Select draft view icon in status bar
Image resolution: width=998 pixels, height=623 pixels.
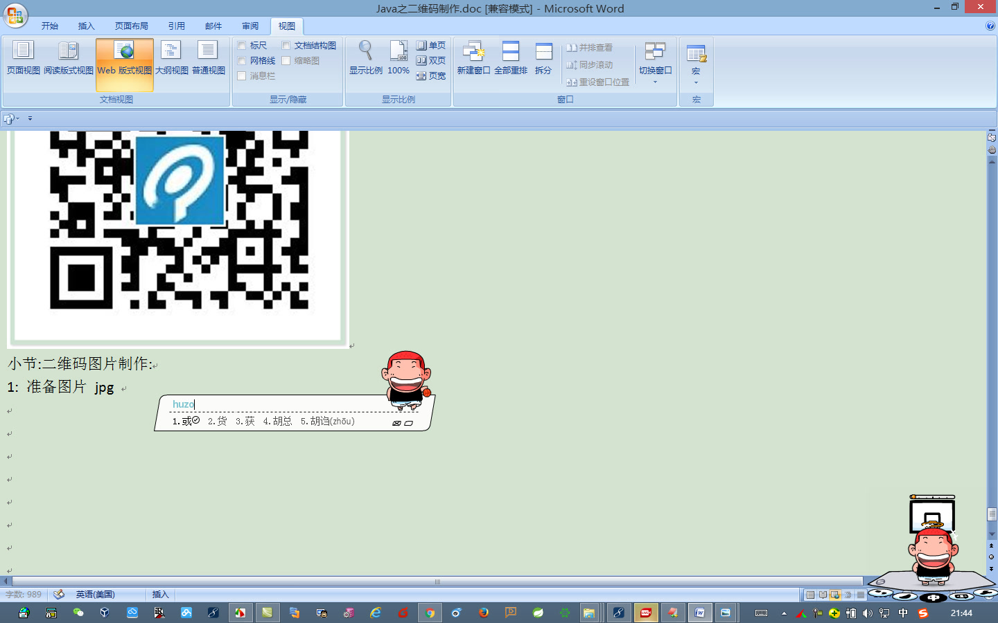click(x=860, y=595)
